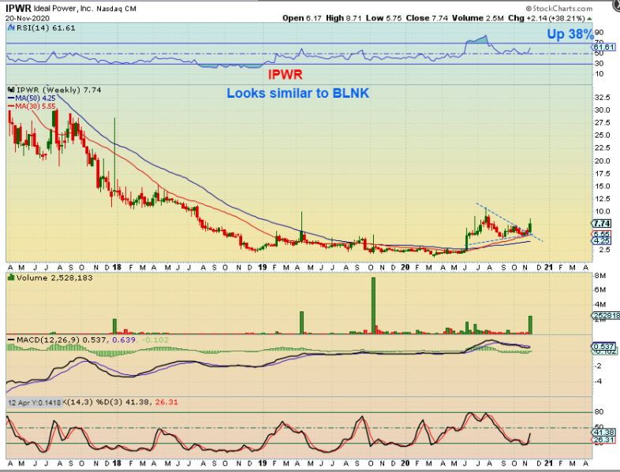Click the tallest volume bar near October 2019

373,306
